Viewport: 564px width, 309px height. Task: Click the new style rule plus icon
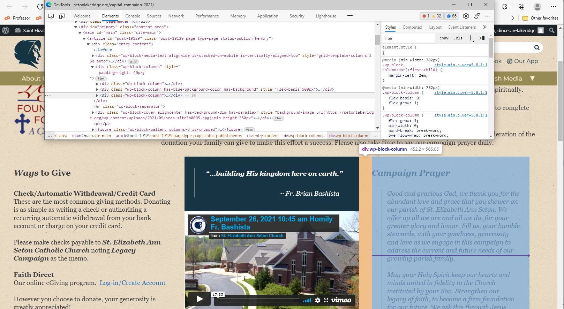(x=470, y=38)
